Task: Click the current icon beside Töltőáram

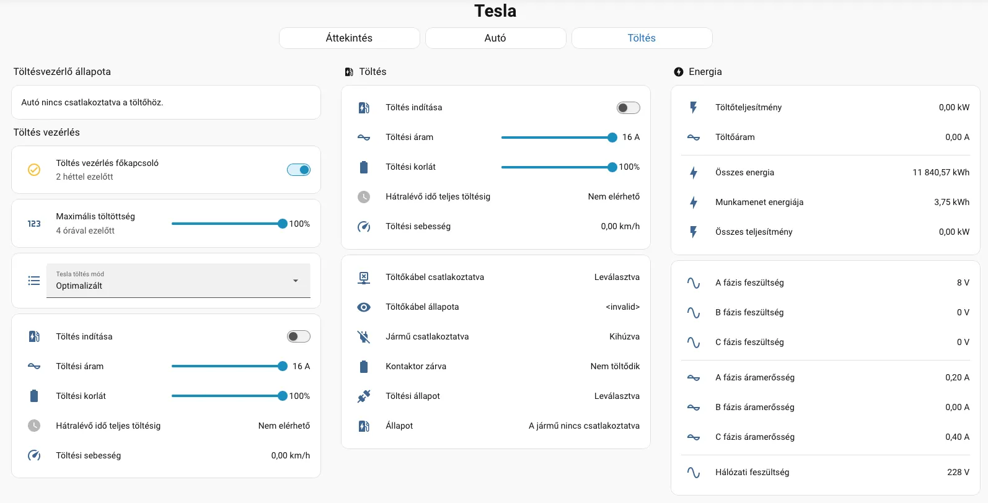Action: [694, 138]
